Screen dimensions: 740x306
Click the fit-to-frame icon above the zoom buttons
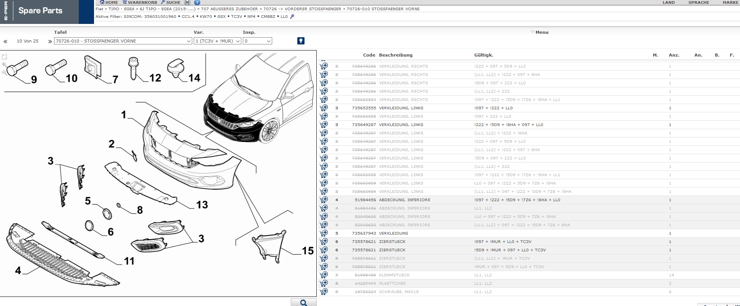point(4,57)
